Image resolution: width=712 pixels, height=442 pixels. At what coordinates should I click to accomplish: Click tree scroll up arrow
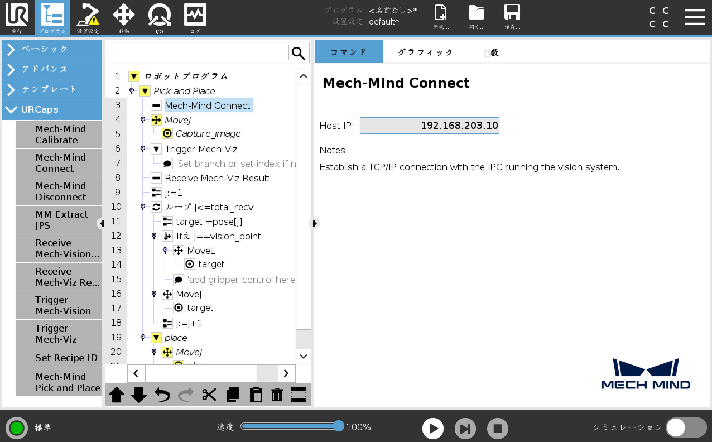[304, 76]
